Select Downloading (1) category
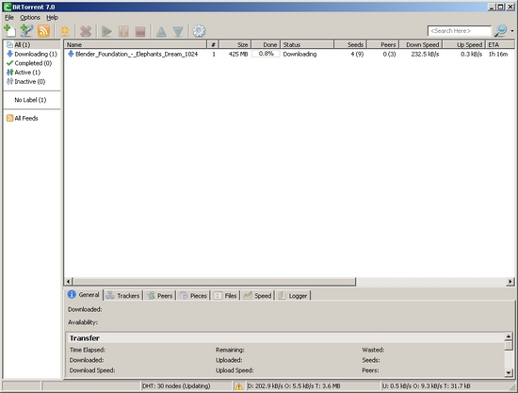518x393 pixels. (32, 54)
